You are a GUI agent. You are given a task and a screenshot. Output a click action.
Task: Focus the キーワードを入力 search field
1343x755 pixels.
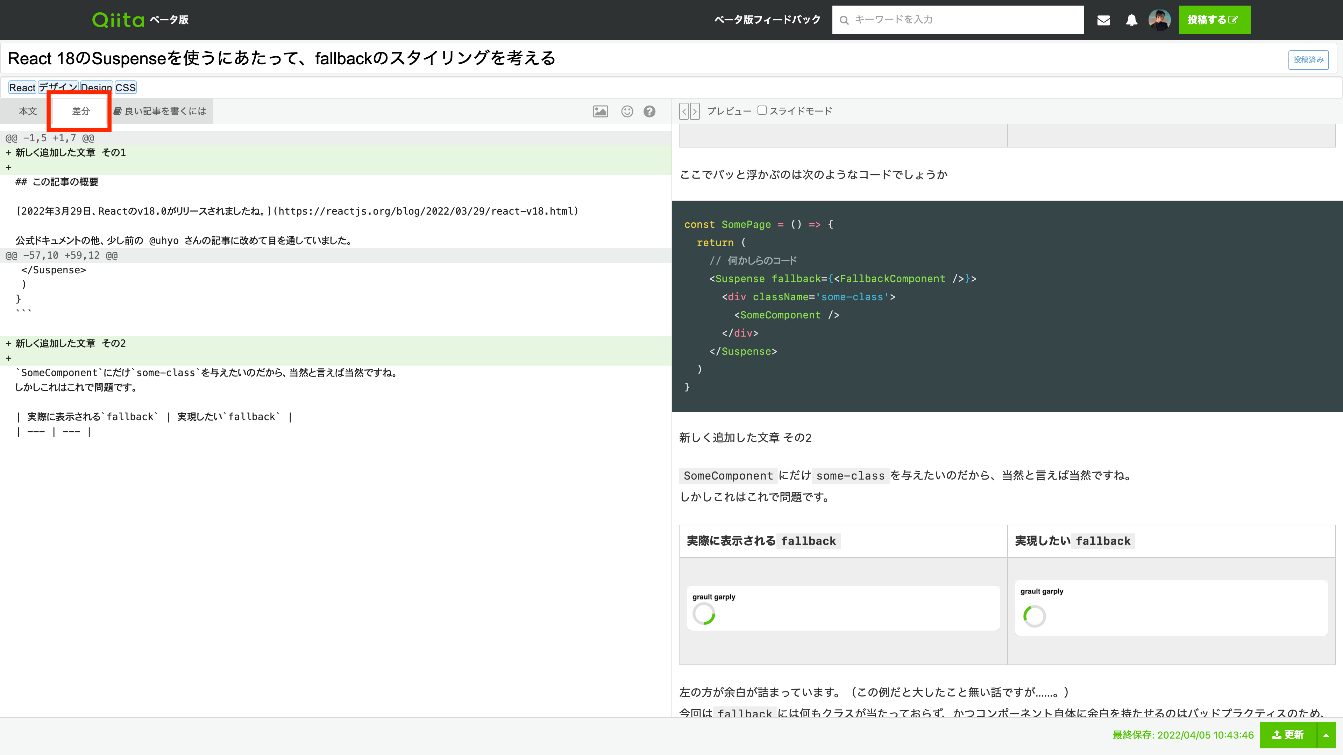tap(958, 20)
